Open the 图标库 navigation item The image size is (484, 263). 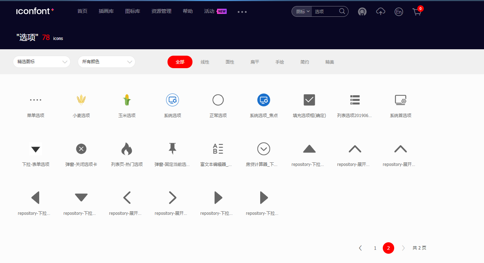(x=133, y=11)
